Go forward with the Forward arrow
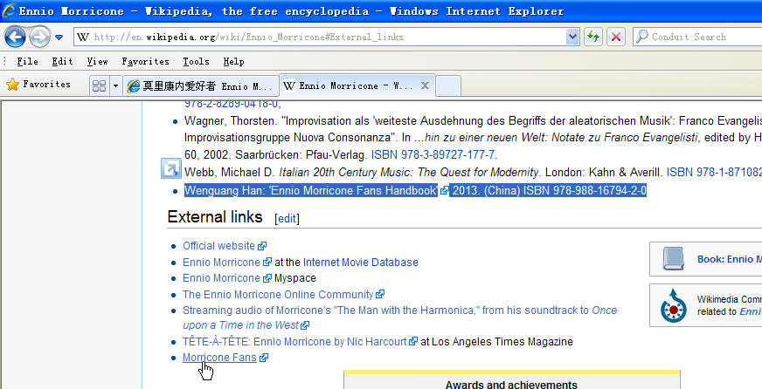Screen dimensions: 762x389 (40, 37)
